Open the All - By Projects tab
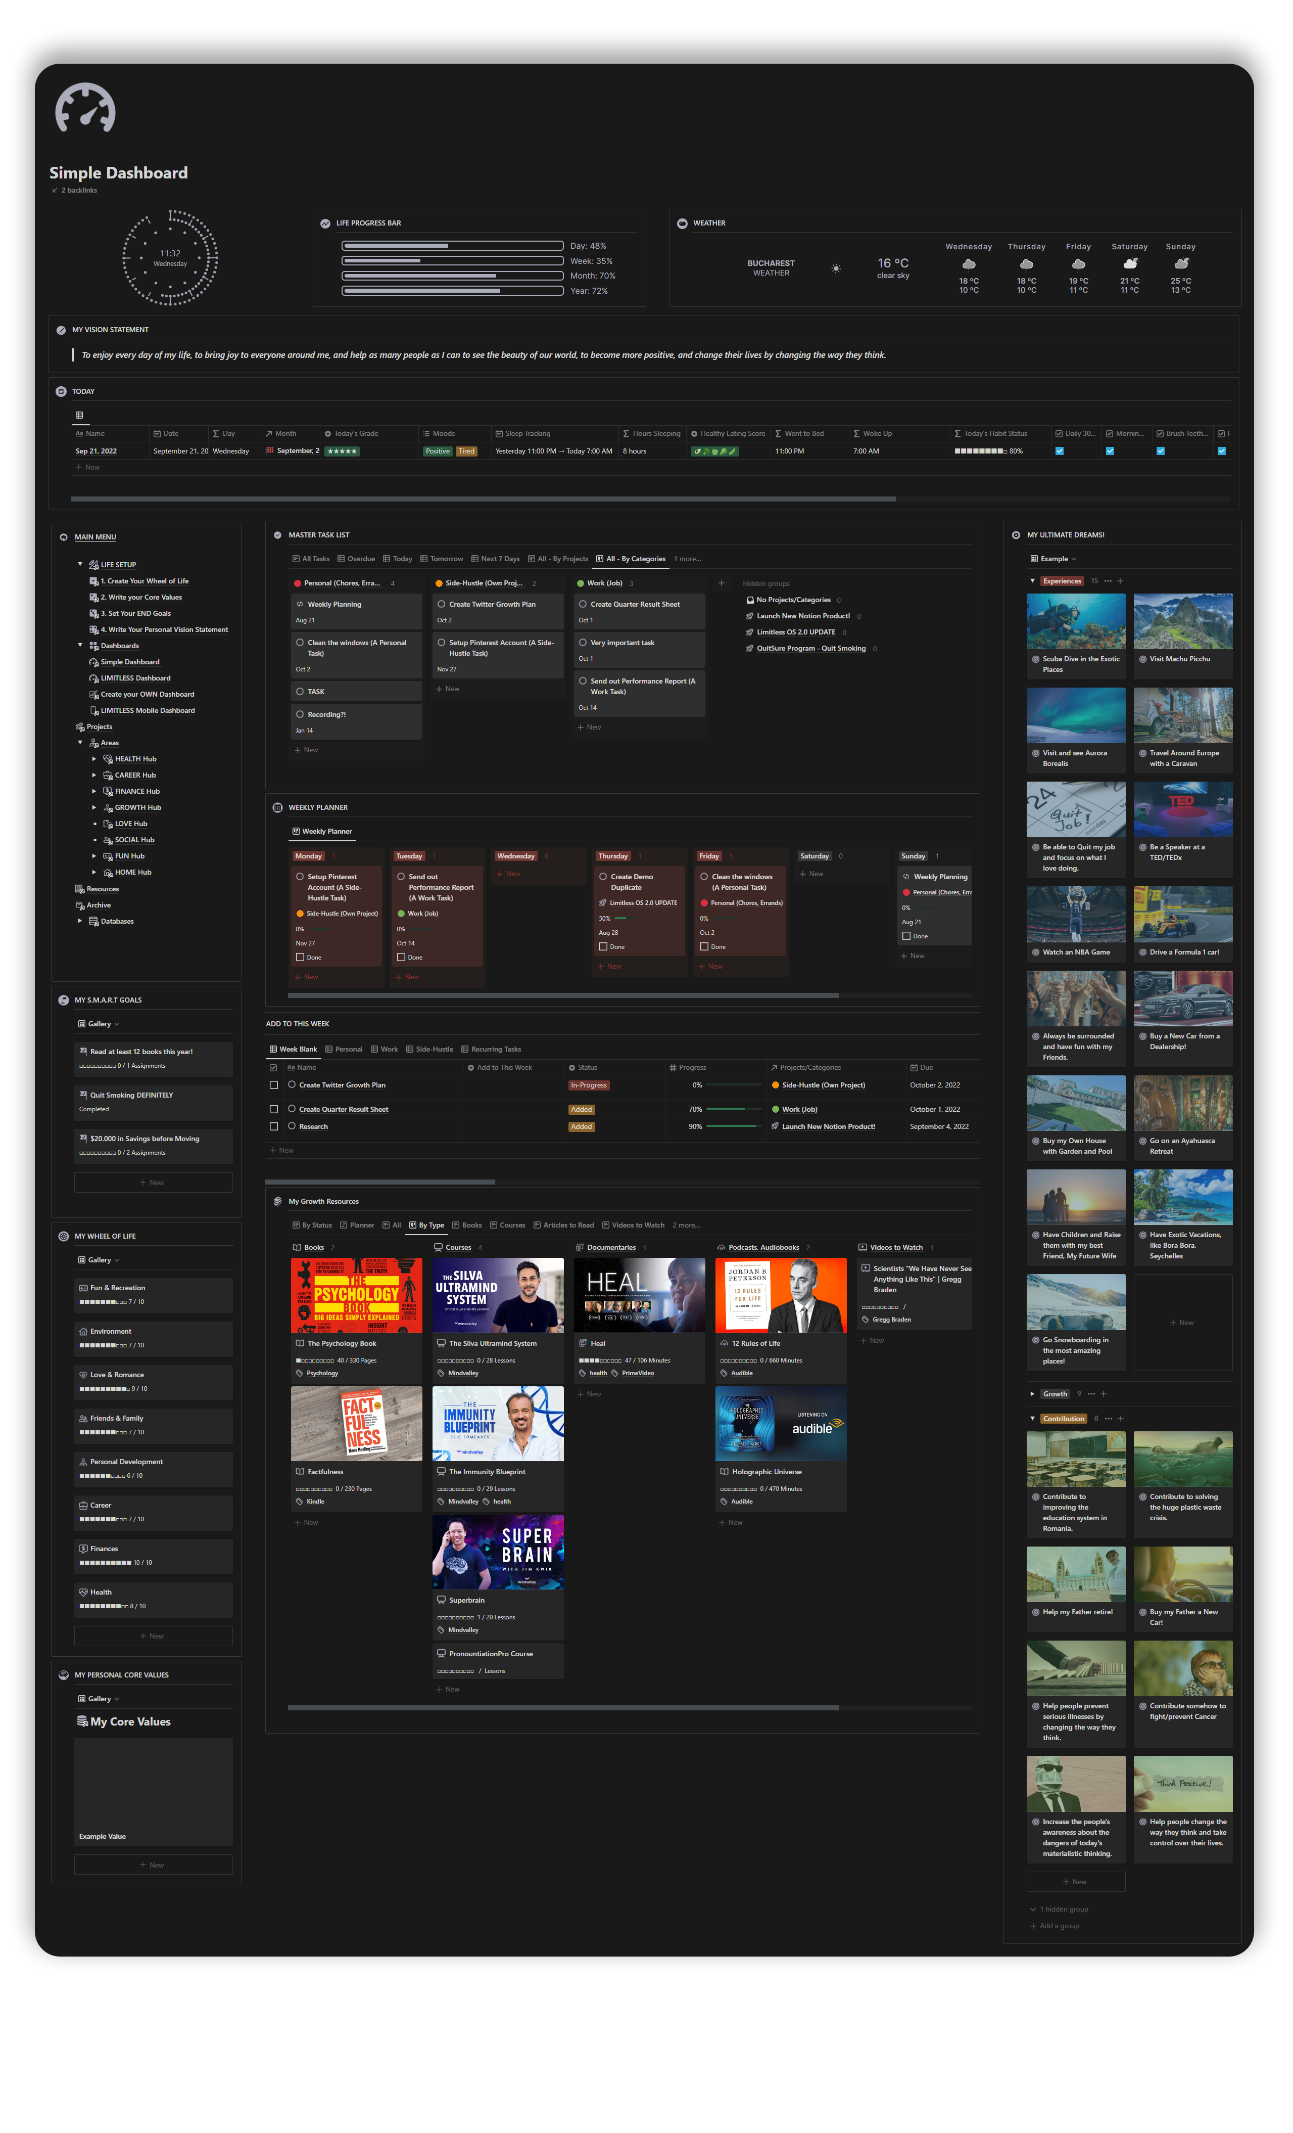 (558, 559)
